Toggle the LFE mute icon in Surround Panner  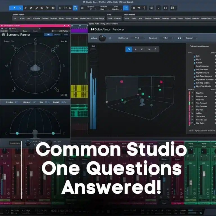[66, 95]
